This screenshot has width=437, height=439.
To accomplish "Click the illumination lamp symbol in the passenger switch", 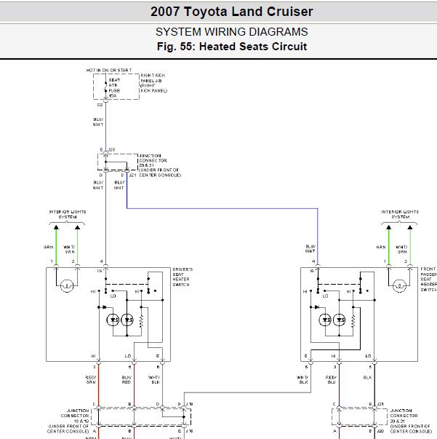I will pos(399,286).
